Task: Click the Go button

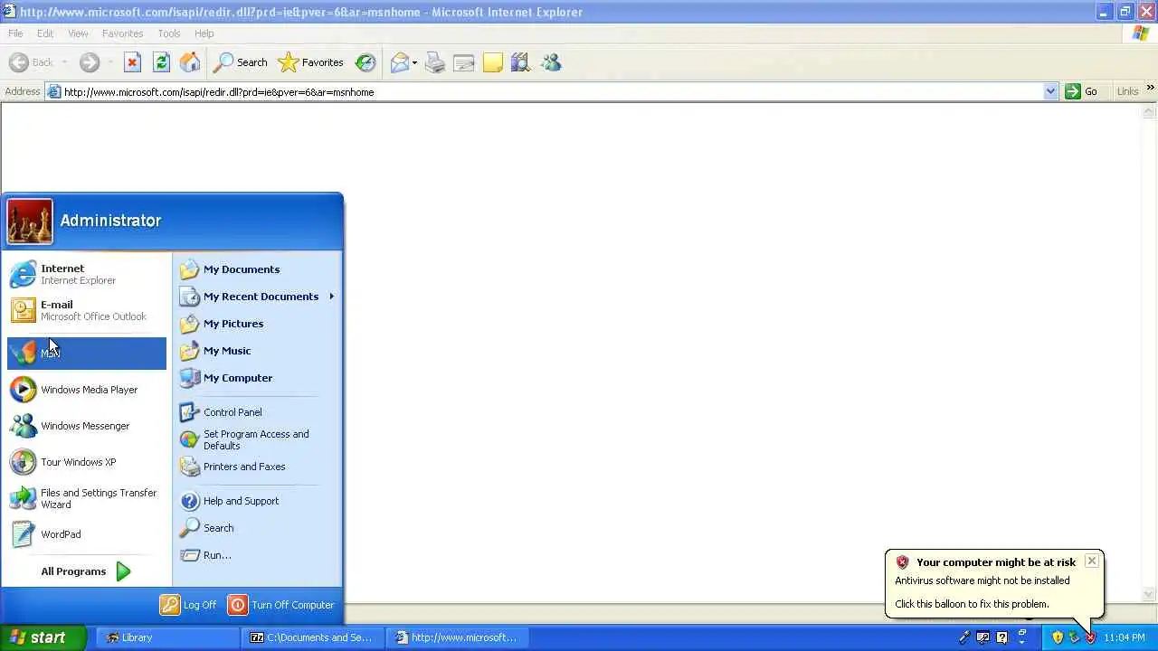Action: point(1082,91)
